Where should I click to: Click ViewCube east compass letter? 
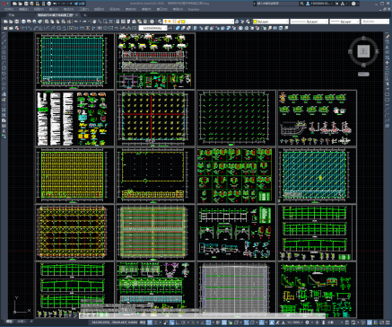(x=377, y=51)
